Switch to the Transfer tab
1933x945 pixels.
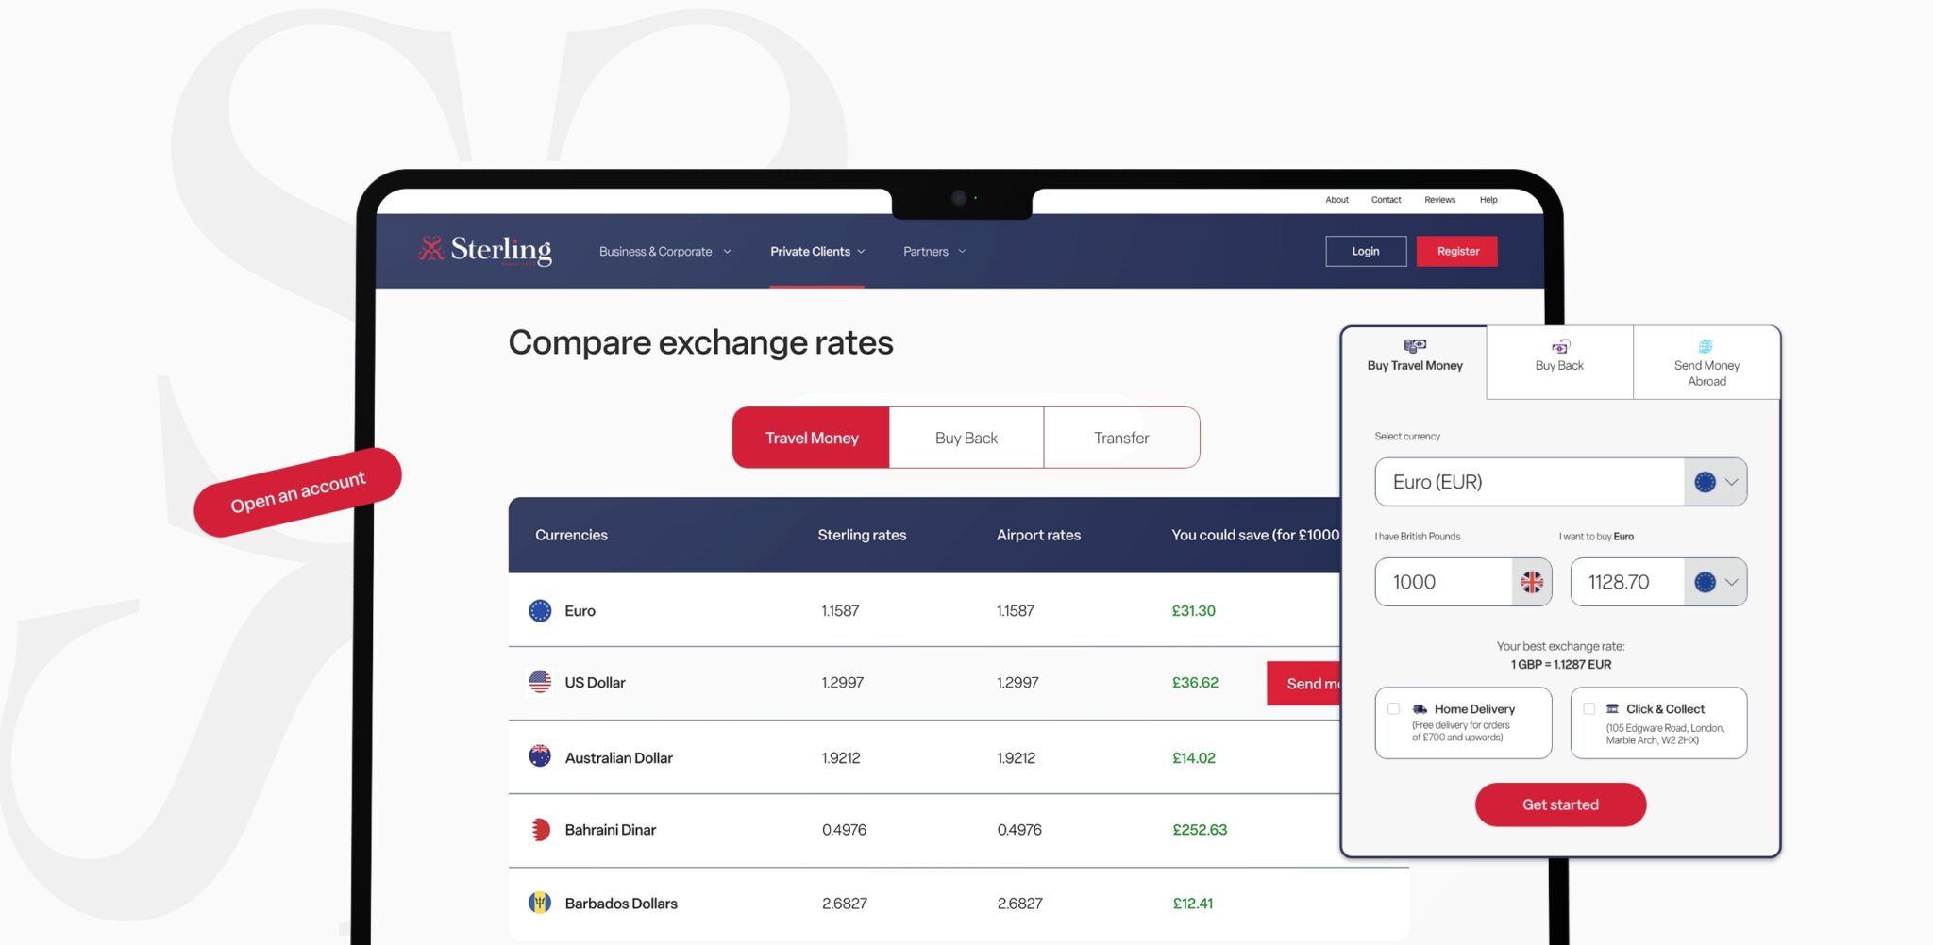(1121, 438)
